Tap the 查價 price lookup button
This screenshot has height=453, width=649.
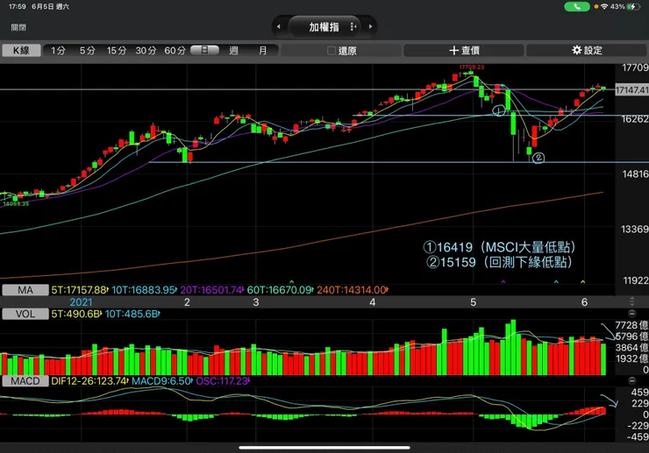tap(464, 51)
